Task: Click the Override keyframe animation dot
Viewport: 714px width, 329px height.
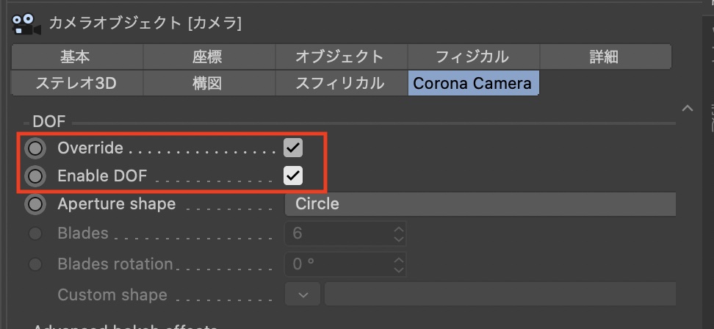Action: tap(35, 148)
